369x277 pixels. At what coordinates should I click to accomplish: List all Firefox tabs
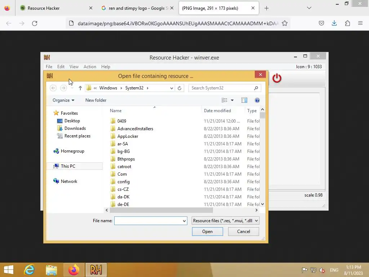pyautogui.click(x=309, y=8)
